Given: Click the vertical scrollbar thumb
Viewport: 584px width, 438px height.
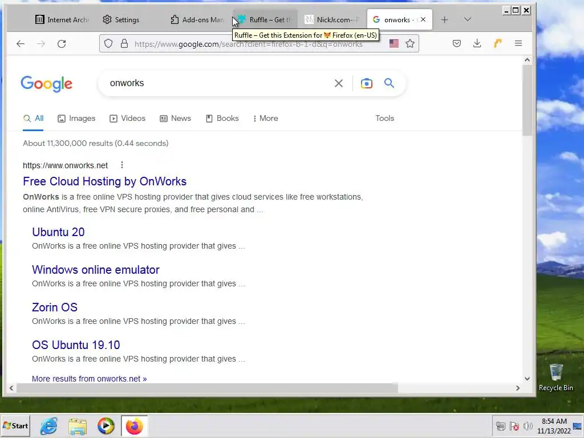Looking at the screenshot, I should pyautogui.click(x=527, y=100).
